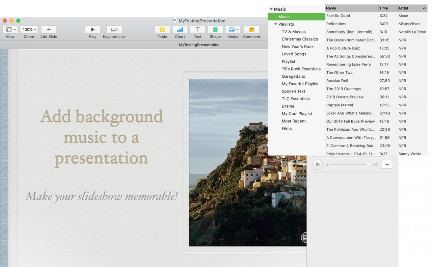
Task: Select subtitle Make your slideshow memorable!
Action: pyautogui.click(x=101, y=196)
